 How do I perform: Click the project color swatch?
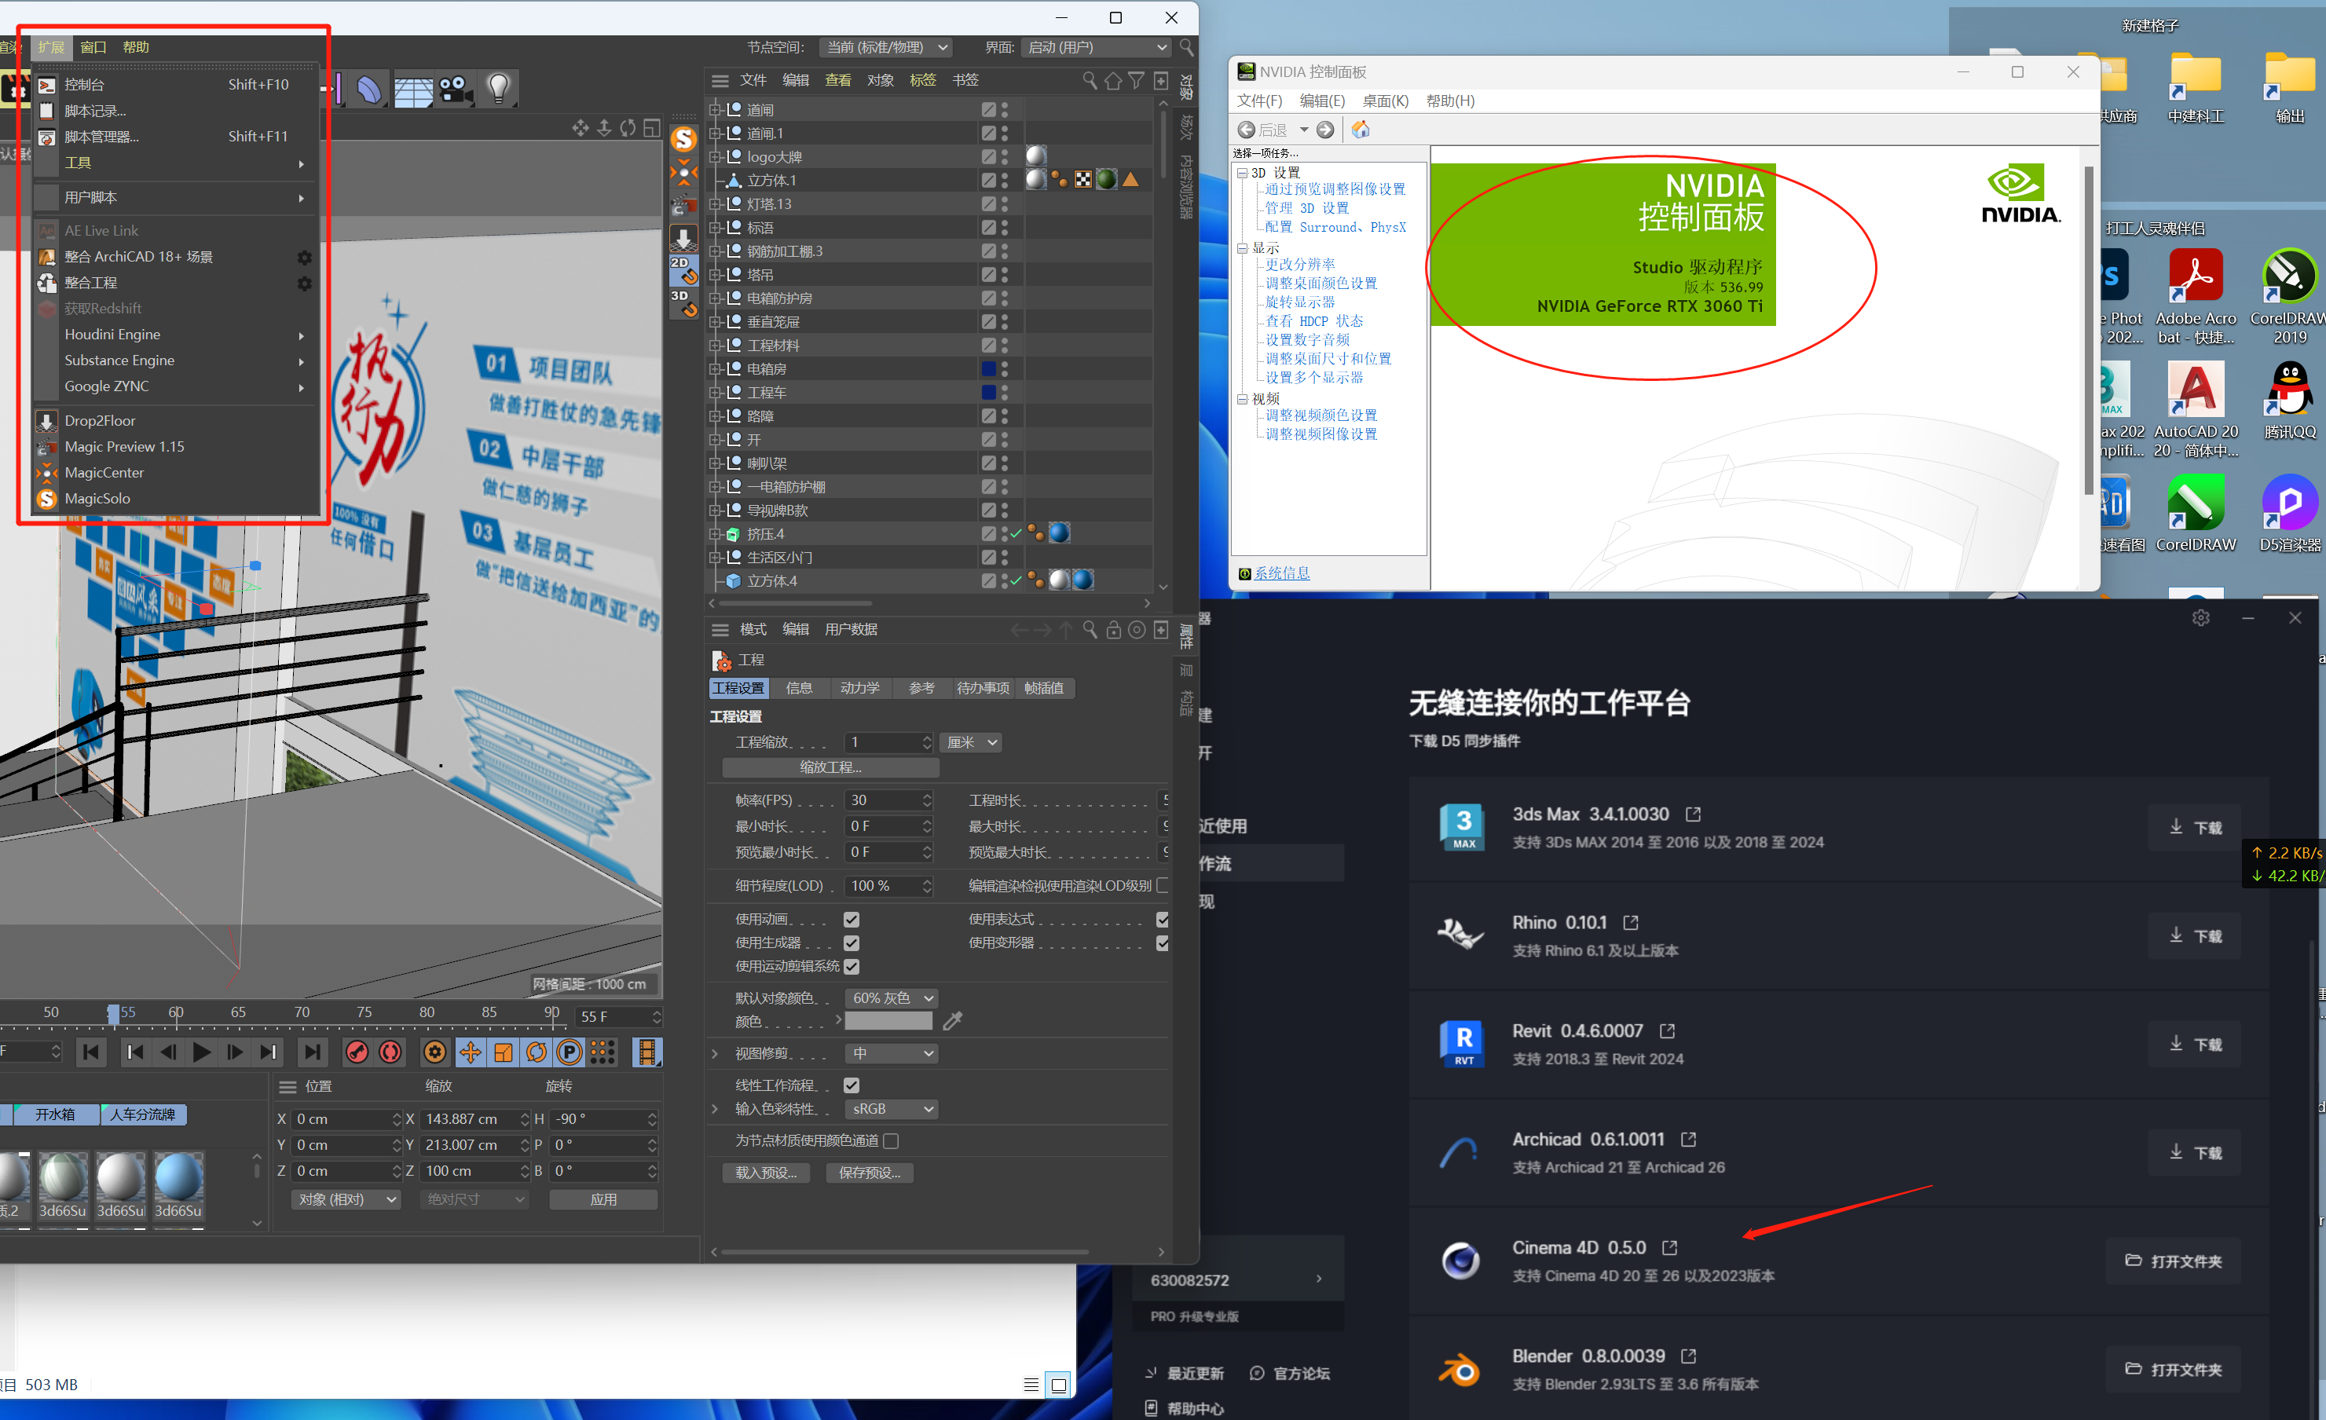[888, 1021]
